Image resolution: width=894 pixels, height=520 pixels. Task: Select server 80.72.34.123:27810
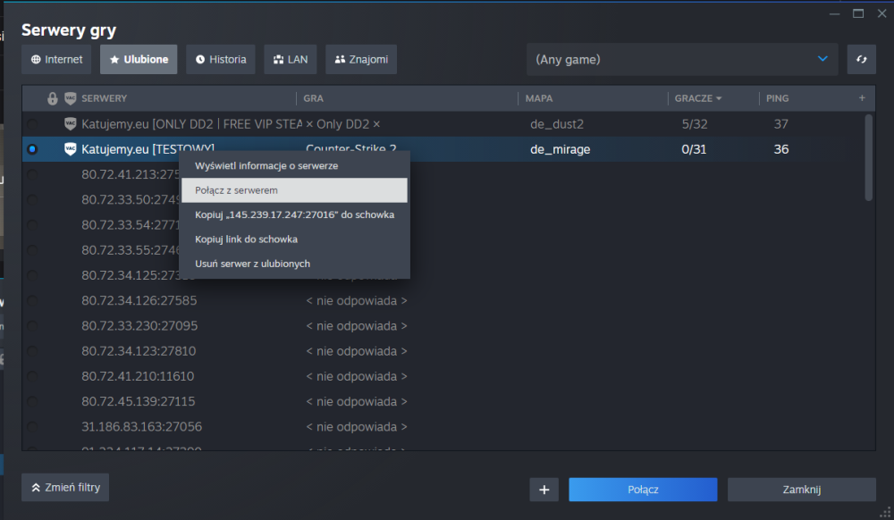139,351
